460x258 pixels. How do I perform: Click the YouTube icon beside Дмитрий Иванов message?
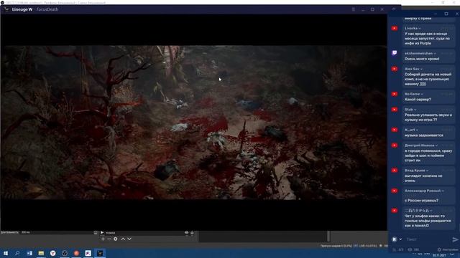[x=395, y=145]
